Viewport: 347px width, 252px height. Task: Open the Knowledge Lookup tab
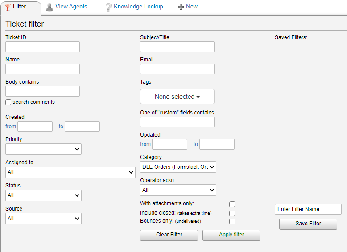[x=138, y=7]
